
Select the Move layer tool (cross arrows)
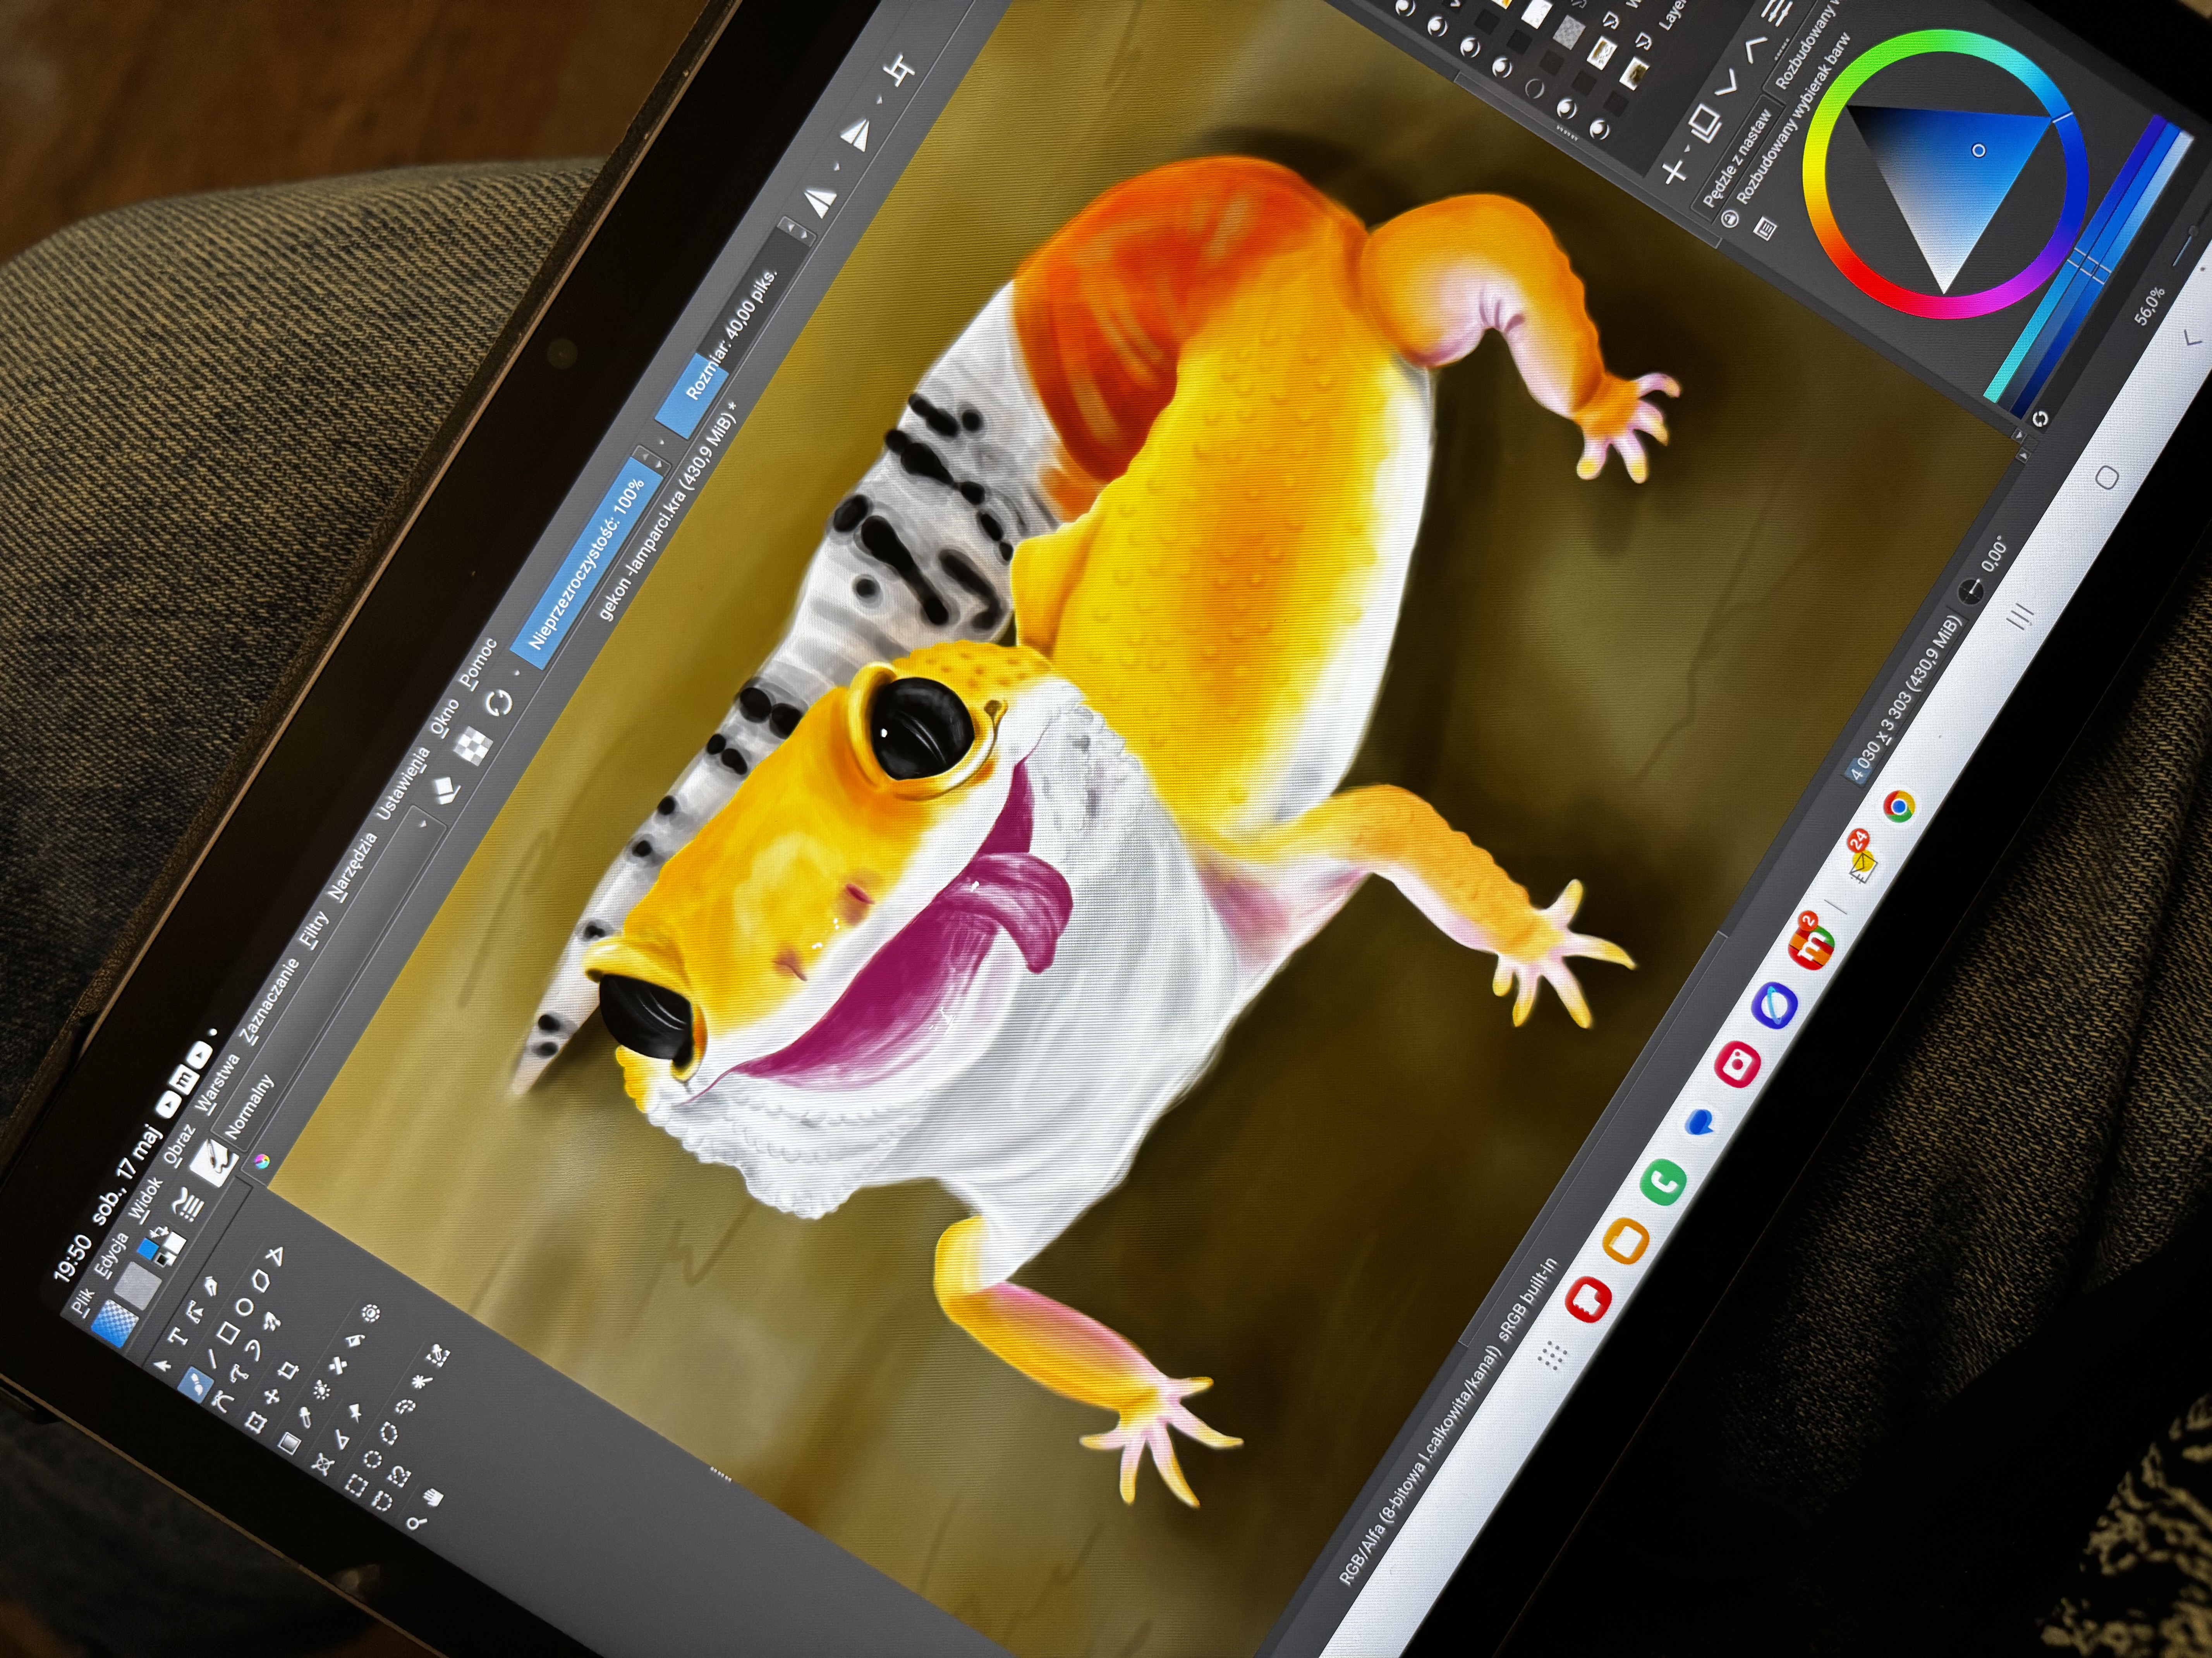coord(272,1396)
